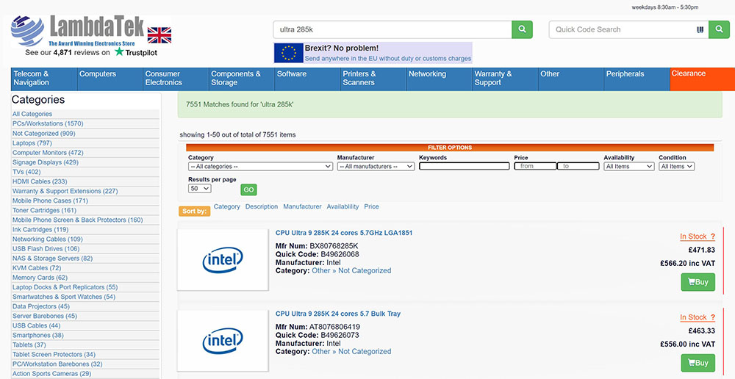Open the Condition filter dropdown
Screen dimensions: 735x379
pyautogui.click(x=676, y=167)
